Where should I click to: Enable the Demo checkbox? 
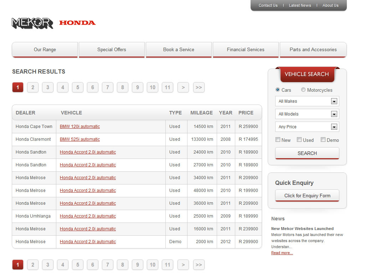click(x=323, y=140)
